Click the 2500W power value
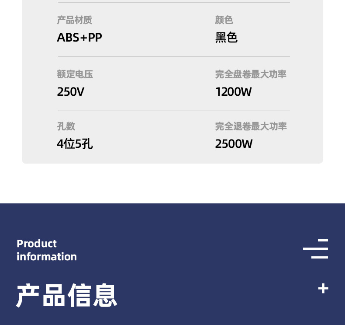This screenshot has height=325, width=345. pyautogui.click(x=234, y=144)
